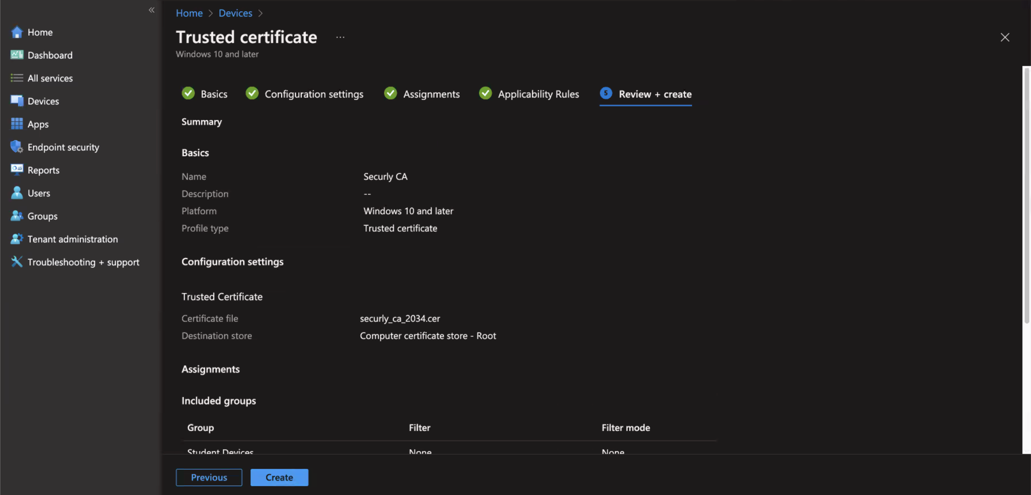
Task: Open Apps using the grid icon
Action: pyautogui.click(x=17, y=124)
